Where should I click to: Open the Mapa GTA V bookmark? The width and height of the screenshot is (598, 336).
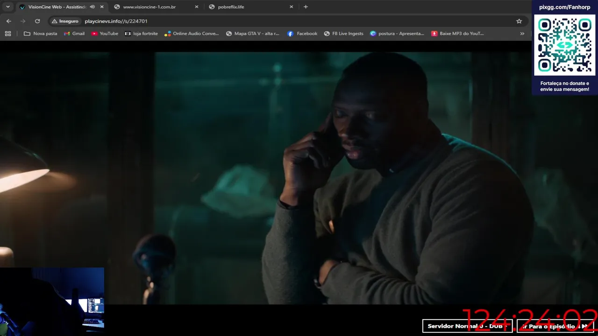point(252,34)
